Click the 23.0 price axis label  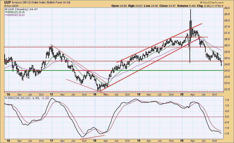(x=227, y=83)
